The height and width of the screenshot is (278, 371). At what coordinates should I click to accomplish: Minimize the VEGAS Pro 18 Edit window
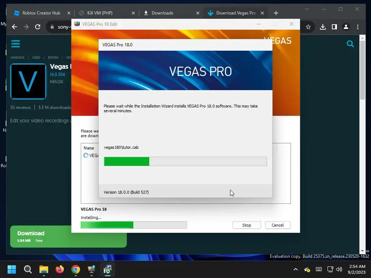click(x=259, y=24)
